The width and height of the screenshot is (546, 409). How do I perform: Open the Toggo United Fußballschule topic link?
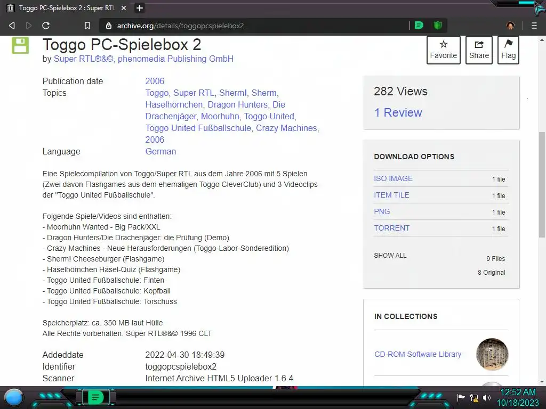coord(198,128)
